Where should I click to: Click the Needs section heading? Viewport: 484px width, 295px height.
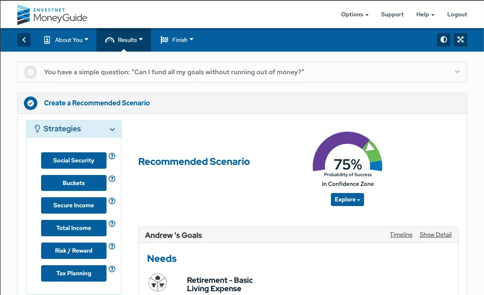pos(162,258)
